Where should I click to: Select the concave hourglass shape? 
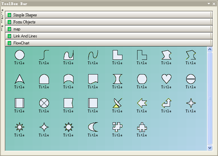[x=117, y=79]
